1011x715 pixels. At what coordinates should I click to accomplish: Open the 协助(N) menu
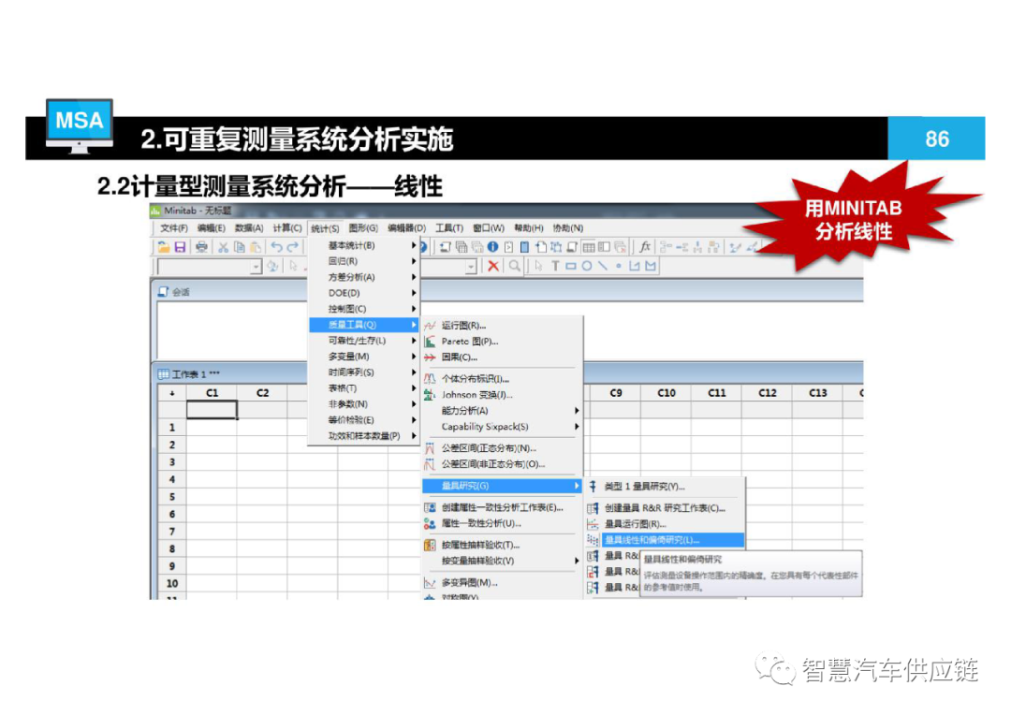[x=568, y=228]
